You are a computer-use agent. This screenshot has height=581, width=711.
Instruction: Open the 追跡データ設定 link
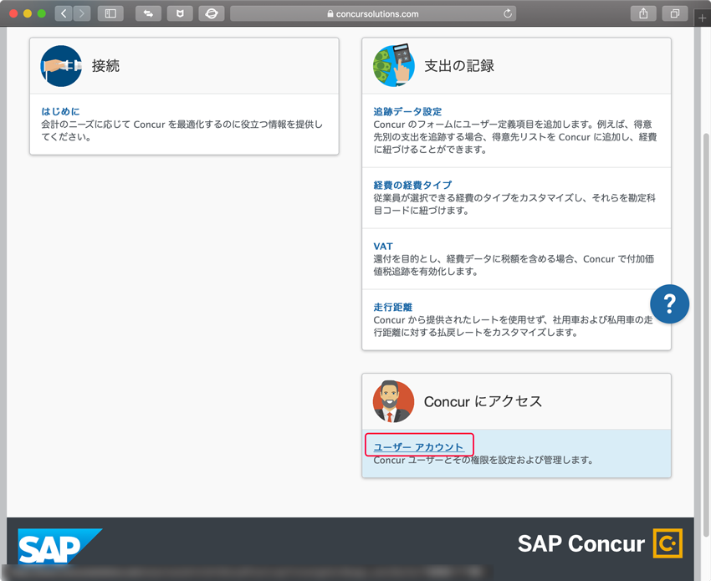(407, 111)
